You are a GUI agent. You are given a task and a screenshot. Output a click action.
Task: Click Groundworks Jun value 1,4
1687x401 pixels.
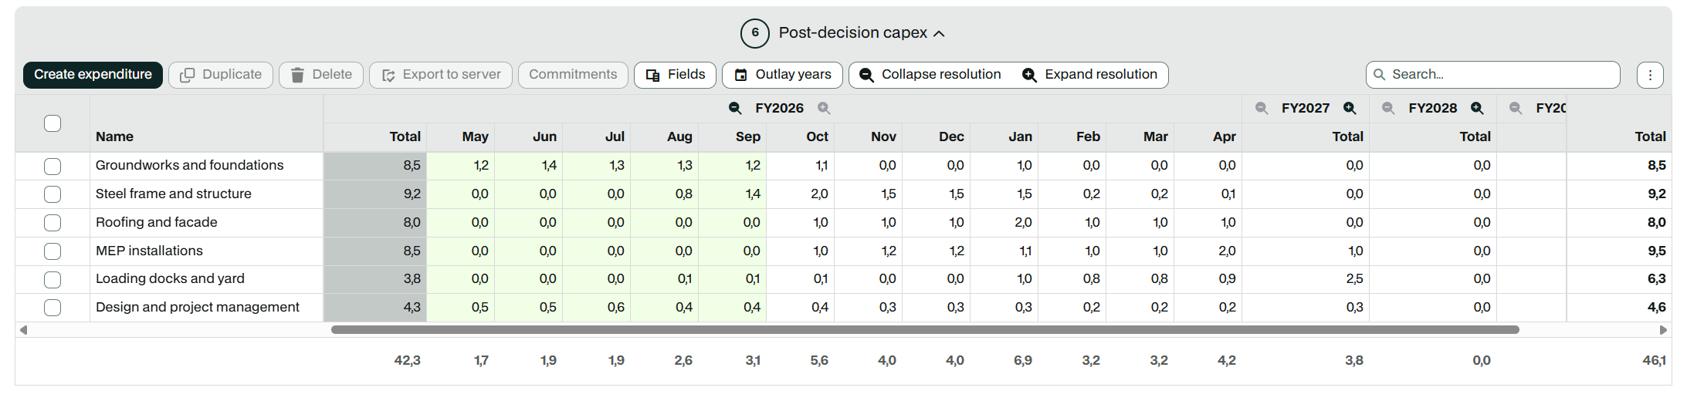click(x=549, y=165)
